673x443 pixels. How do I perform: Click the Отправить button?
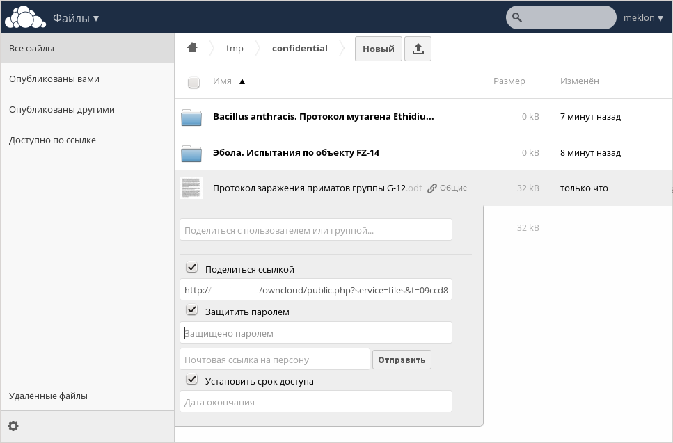(402, 359)
